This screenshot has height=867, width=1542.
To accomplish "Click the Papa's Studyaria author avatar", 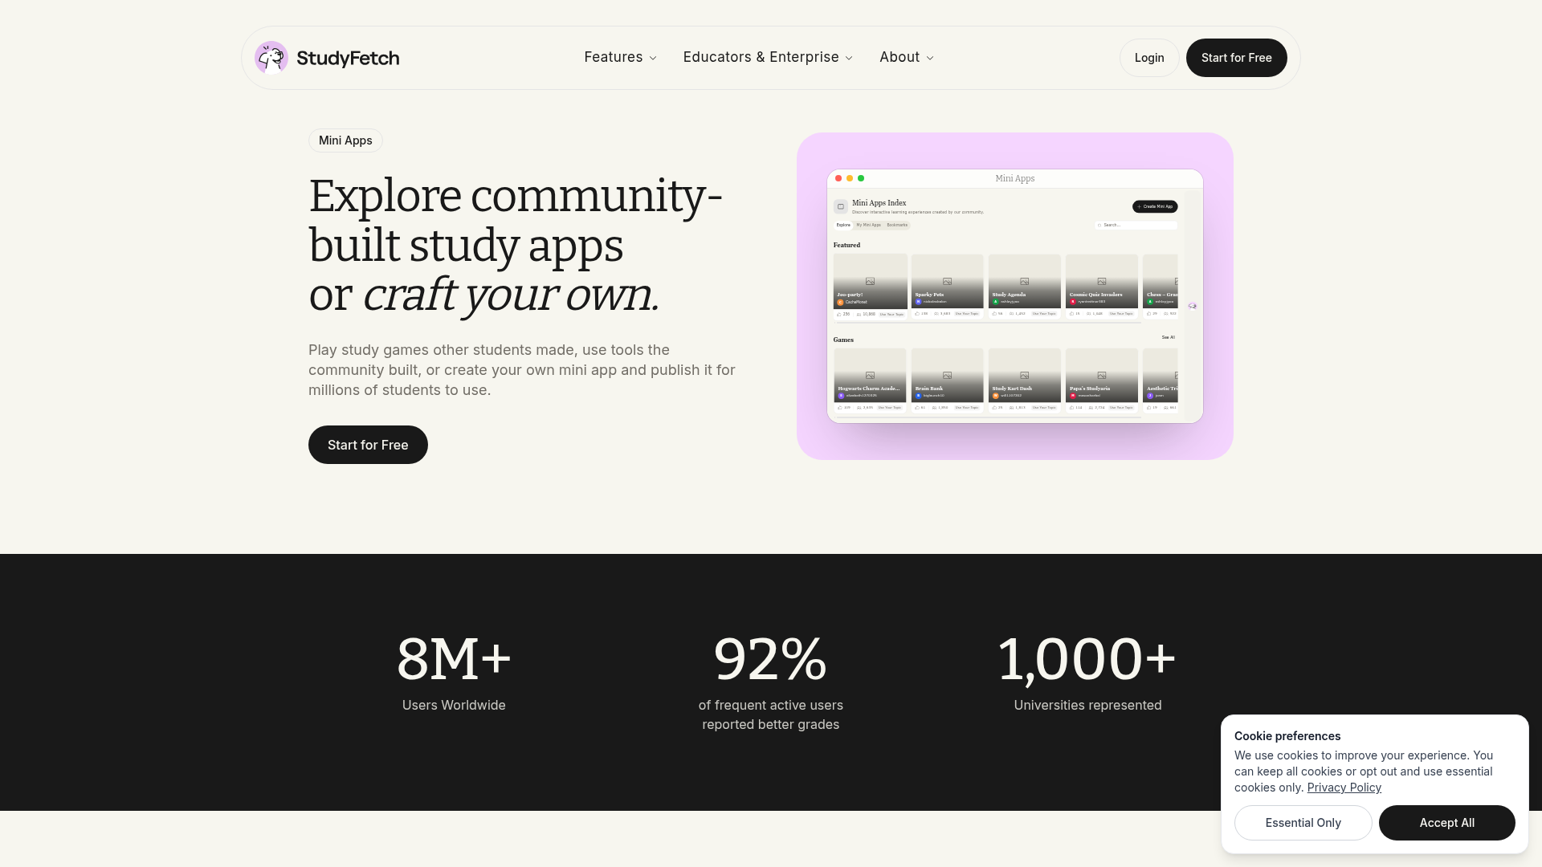I will click(x=1073, y=396).
